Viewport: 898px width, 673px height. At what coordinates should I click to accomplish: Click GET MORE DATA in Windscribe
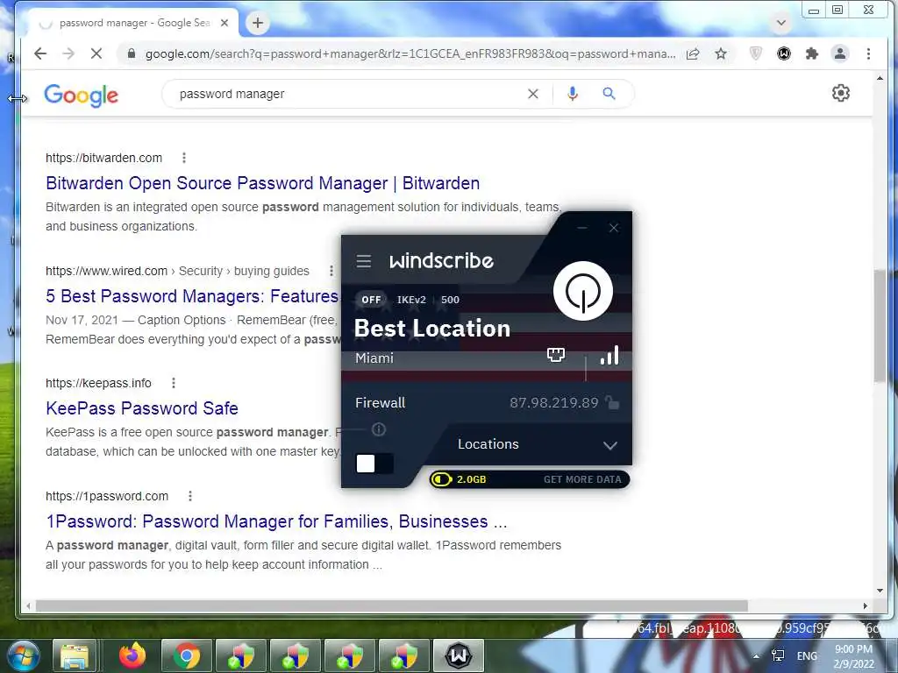(x=582, y=479)
